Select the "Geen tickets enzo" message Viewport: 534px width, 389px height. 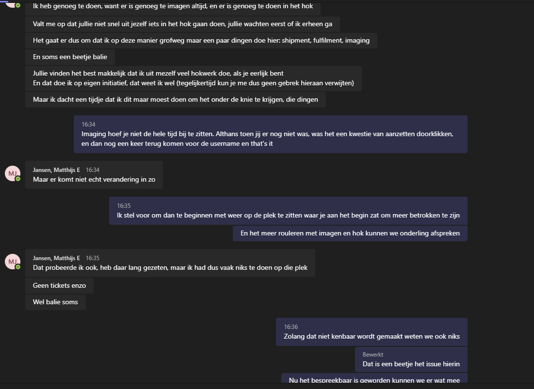[59, 286]
